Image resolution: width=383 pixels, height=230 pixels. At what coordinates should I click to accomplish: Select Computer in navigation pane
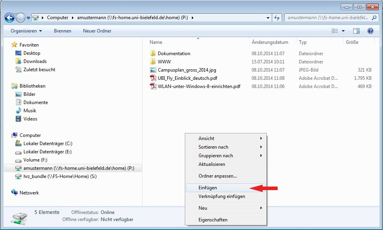coord(30,135)
